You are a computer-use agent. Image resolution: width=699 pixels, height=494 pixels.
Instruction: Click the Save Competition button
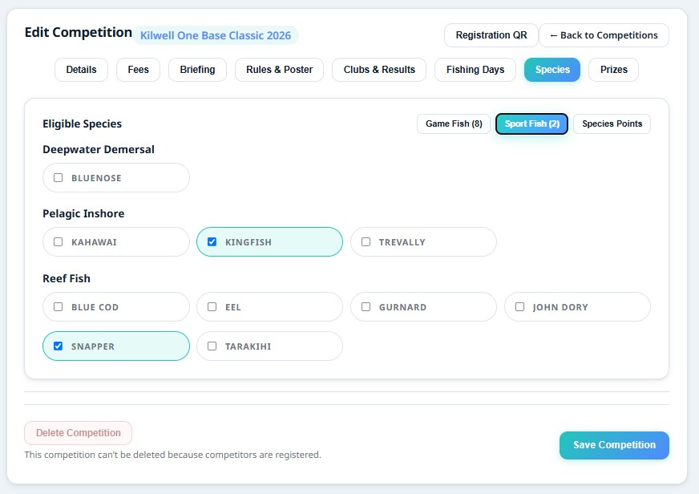pyautogui.click(x=614, y=445)
